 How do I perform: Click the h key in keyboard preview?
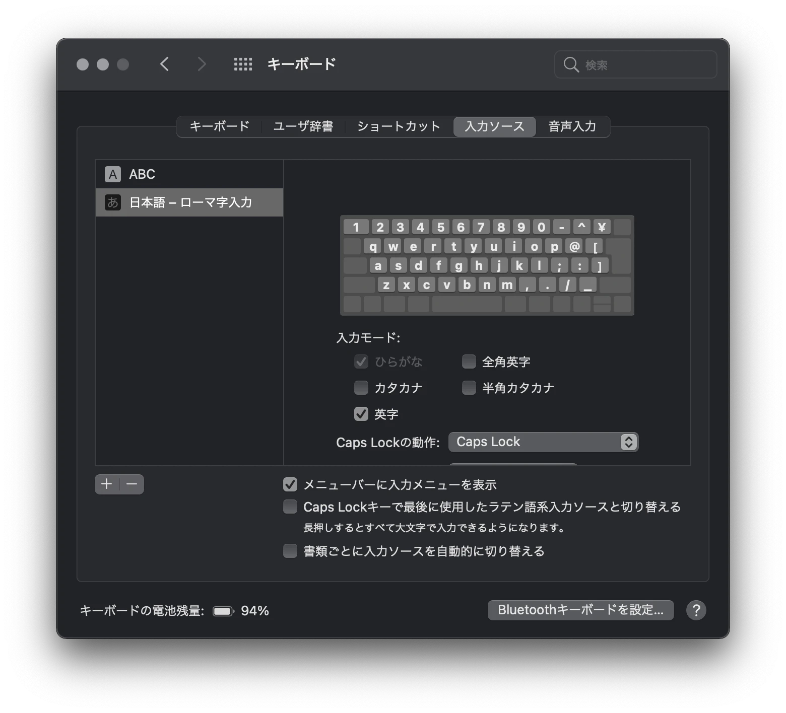coord(479,265)
